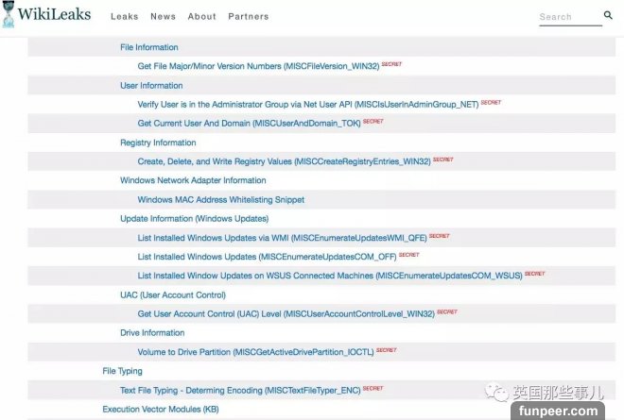Open Execution Vector Modules (KB) link
The height and width of the screenshot is (420, 624).
(x=159, y=409)
